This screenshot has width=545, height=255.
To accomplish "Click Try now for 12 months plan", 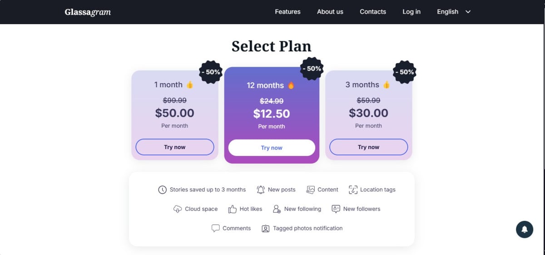I will (272, 148).
